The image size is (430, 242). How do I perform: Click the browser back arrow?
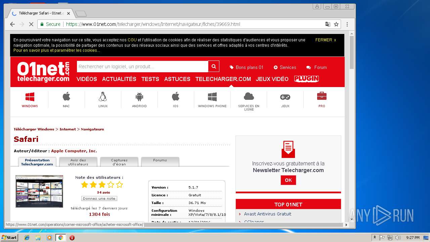[12, 24]
